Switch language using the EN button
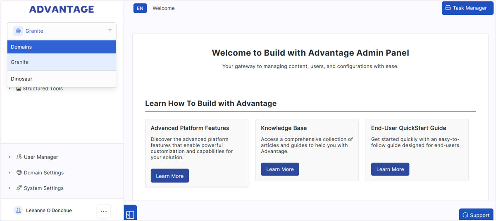The image size is (496, 221). (x=140, y=8)
